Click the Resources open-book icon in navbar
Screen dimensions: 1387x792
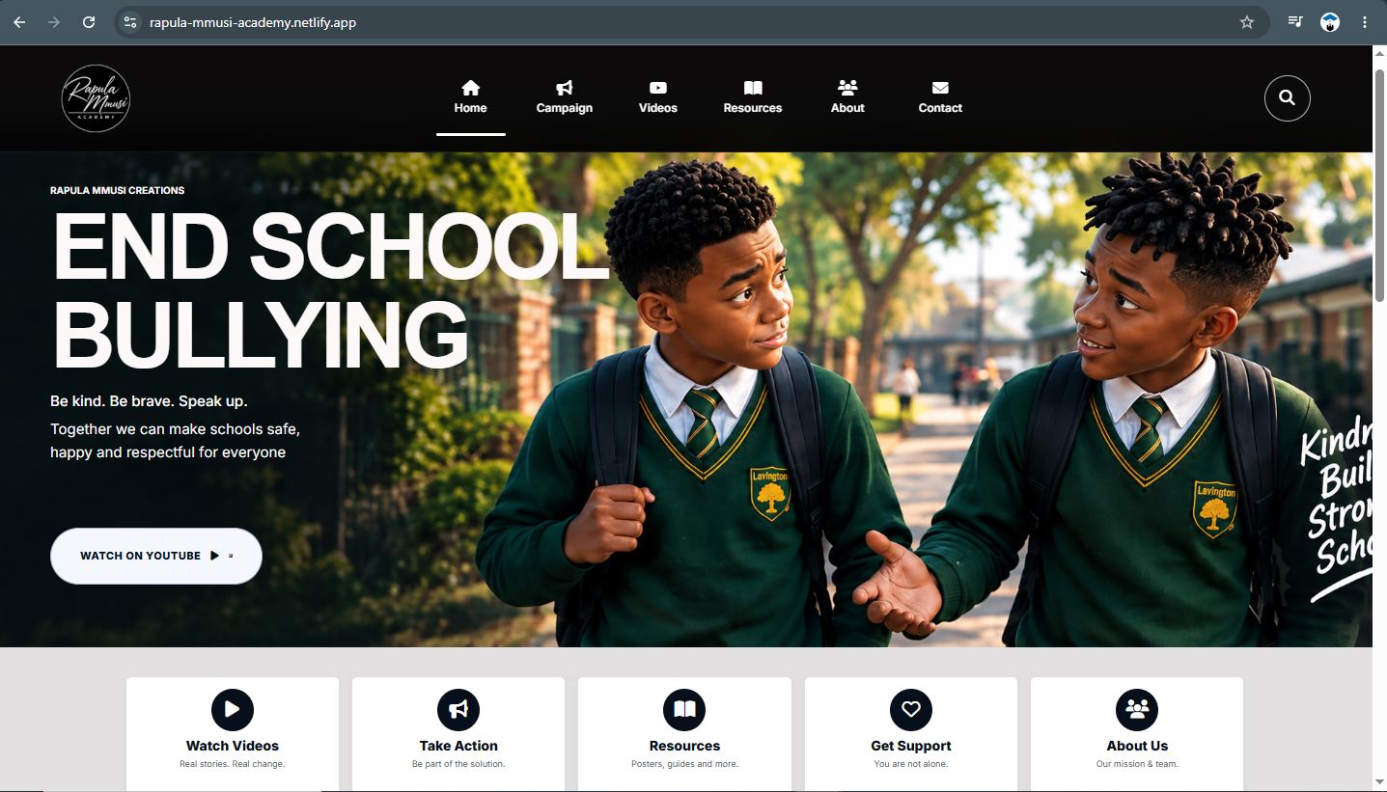point(753,88)
